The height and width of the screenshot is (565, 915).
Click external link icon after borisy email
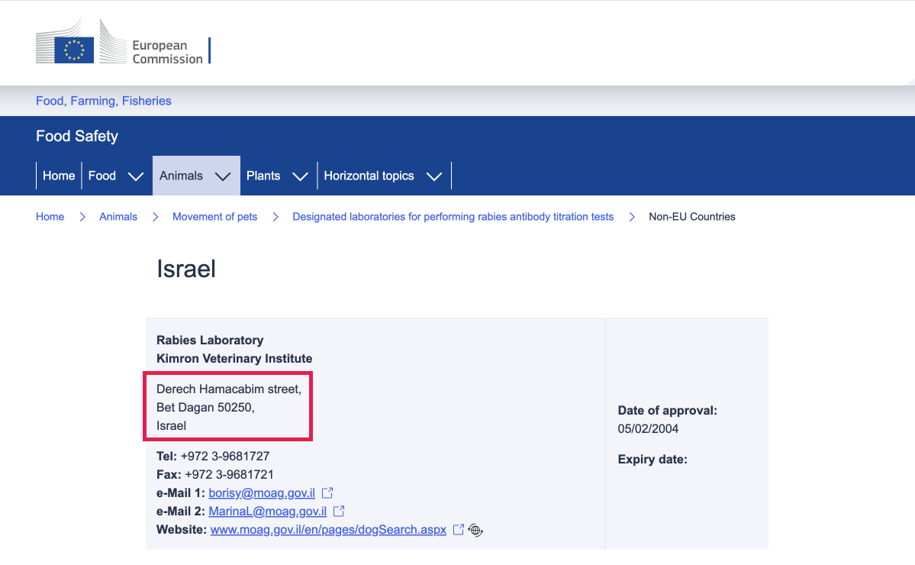pyautogui.click(x=327, y=493)
